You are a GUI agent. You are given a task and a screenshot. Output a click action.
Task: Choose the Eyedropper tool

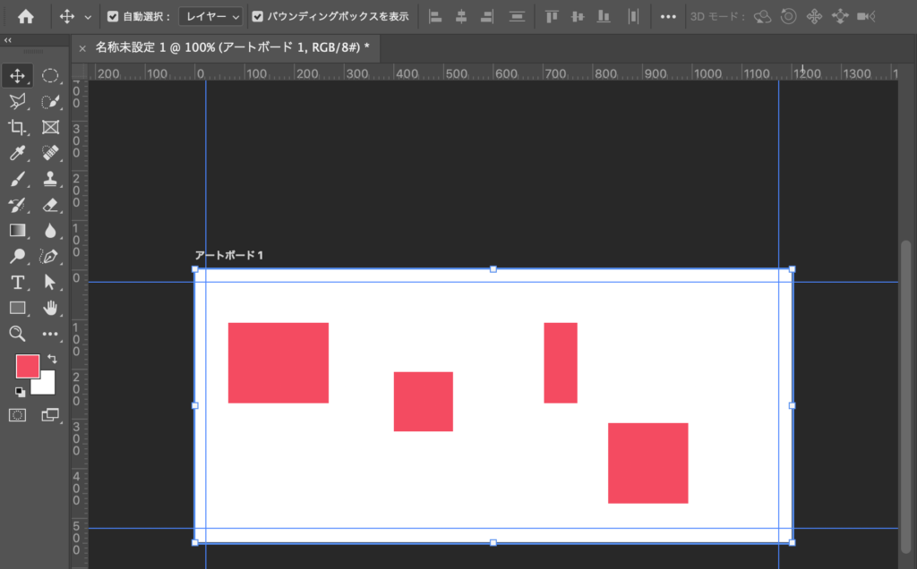17,153
